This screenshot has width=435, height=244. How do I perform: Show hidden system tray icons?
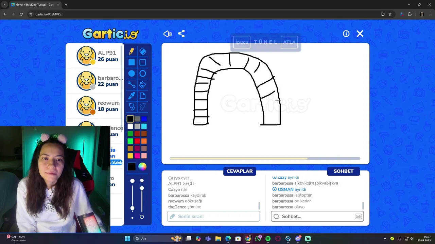(x=385, y=239)
